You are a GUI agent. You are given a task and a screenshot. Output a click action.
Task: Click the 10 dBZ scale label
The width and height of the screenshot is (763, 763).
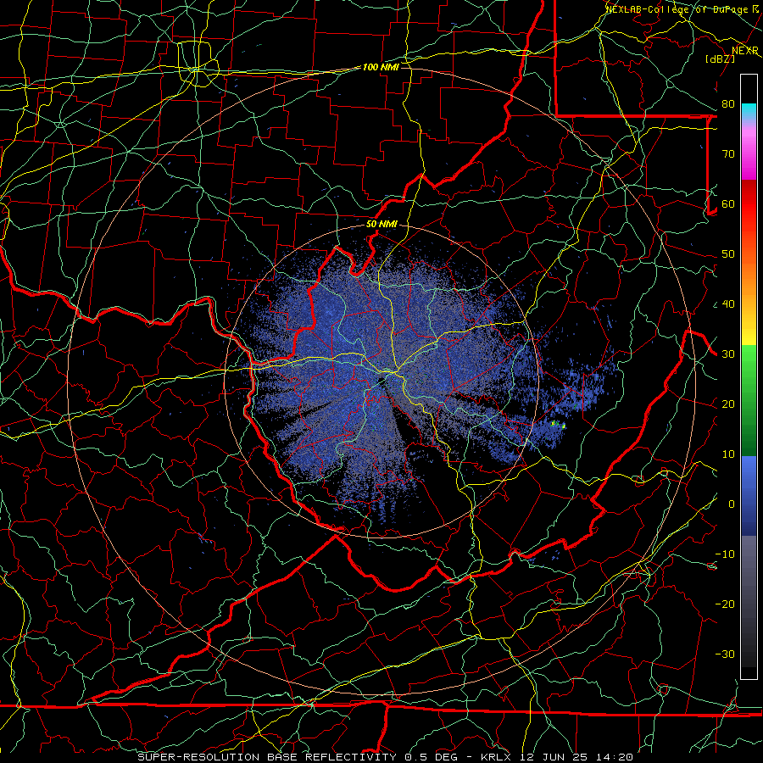(728, 455)
